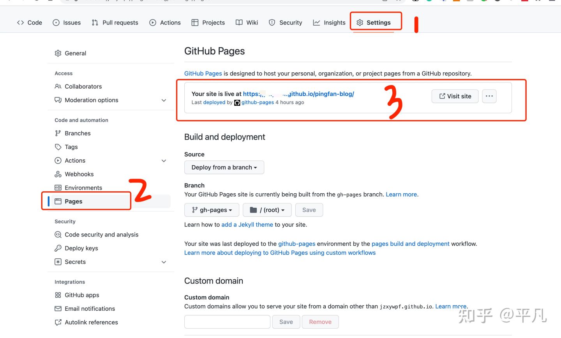Click the Branches git-branch icon
The image size is (561, 338).
click(x=58, y=133)
